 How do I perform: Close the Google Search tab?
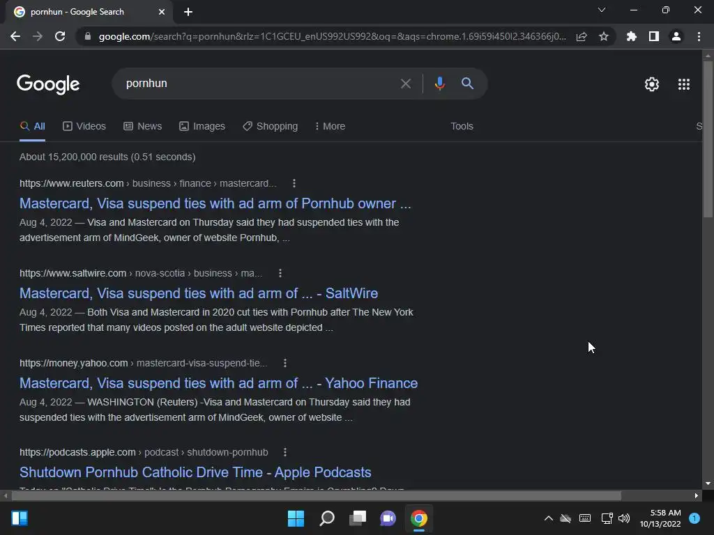[x=162, y=12]
